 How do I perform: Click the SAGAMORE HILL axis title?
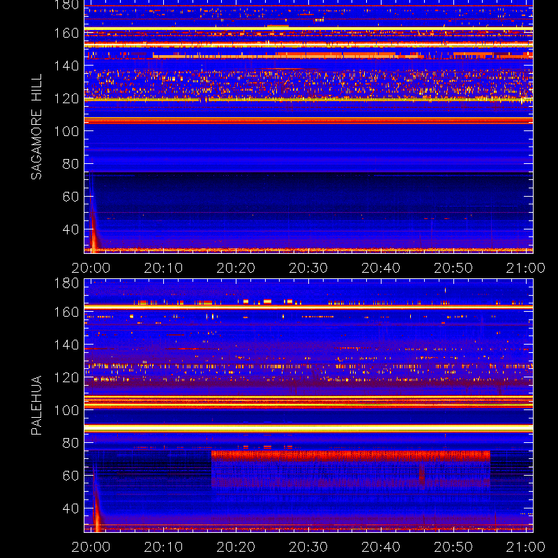[37, 127]
